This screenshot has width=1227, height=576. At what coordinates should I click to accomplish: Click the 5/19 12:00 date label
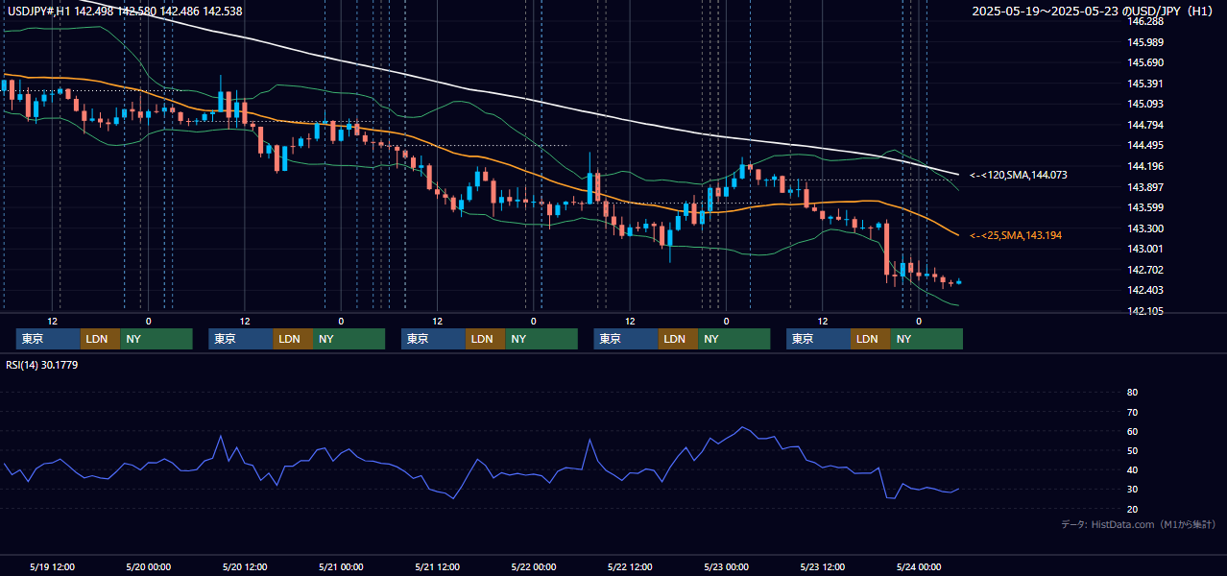tap(52, 566)
